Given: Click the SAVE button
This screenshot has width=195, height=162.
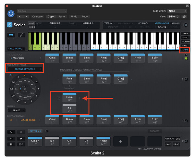Looking at the screenshot, I should [x=168, y=144].
